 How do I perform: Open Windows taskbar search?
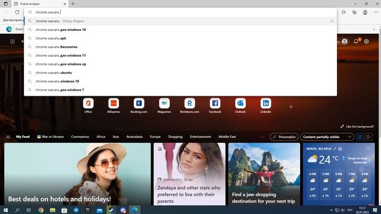click(17, 210)
